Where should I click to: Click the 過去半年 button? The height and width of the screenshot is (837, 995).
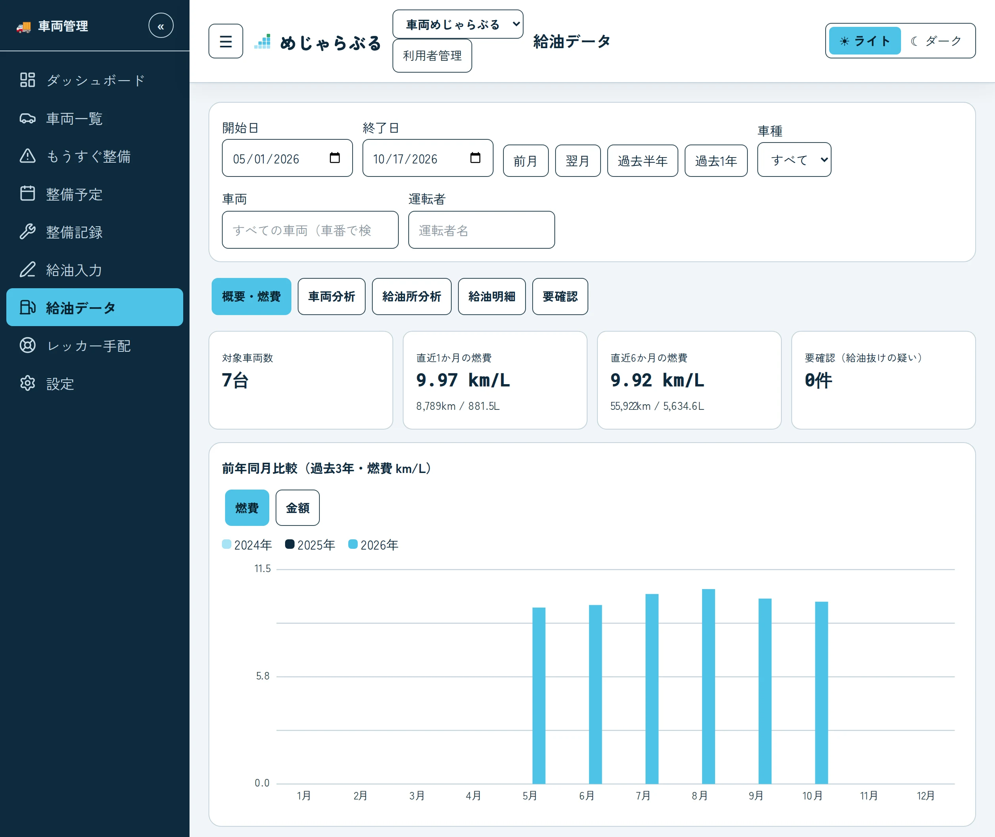643,161
